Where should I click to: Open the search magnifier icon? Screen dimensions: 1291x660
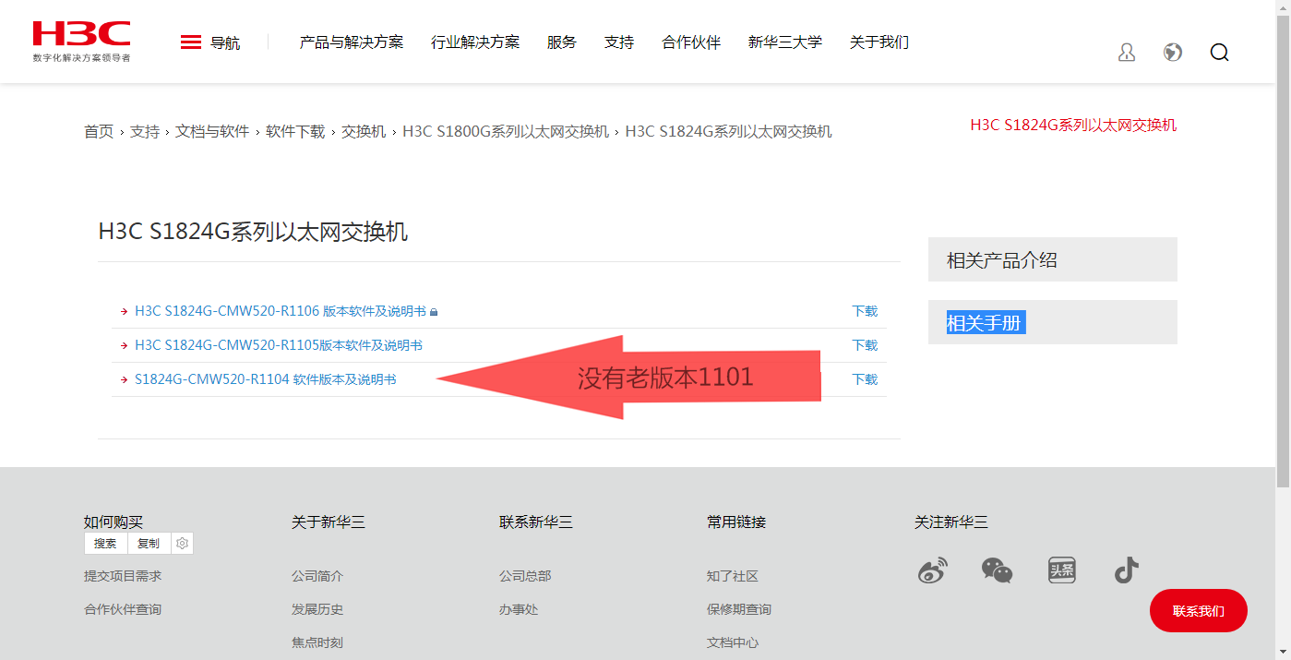1219,52
